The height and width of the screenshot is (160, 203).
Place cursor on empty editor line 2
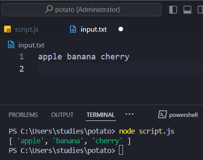pyautogui.click(x=120, y=69)
